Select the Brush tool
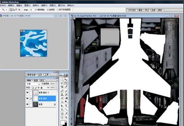184x126 pixels. click(x=66, y=91)
